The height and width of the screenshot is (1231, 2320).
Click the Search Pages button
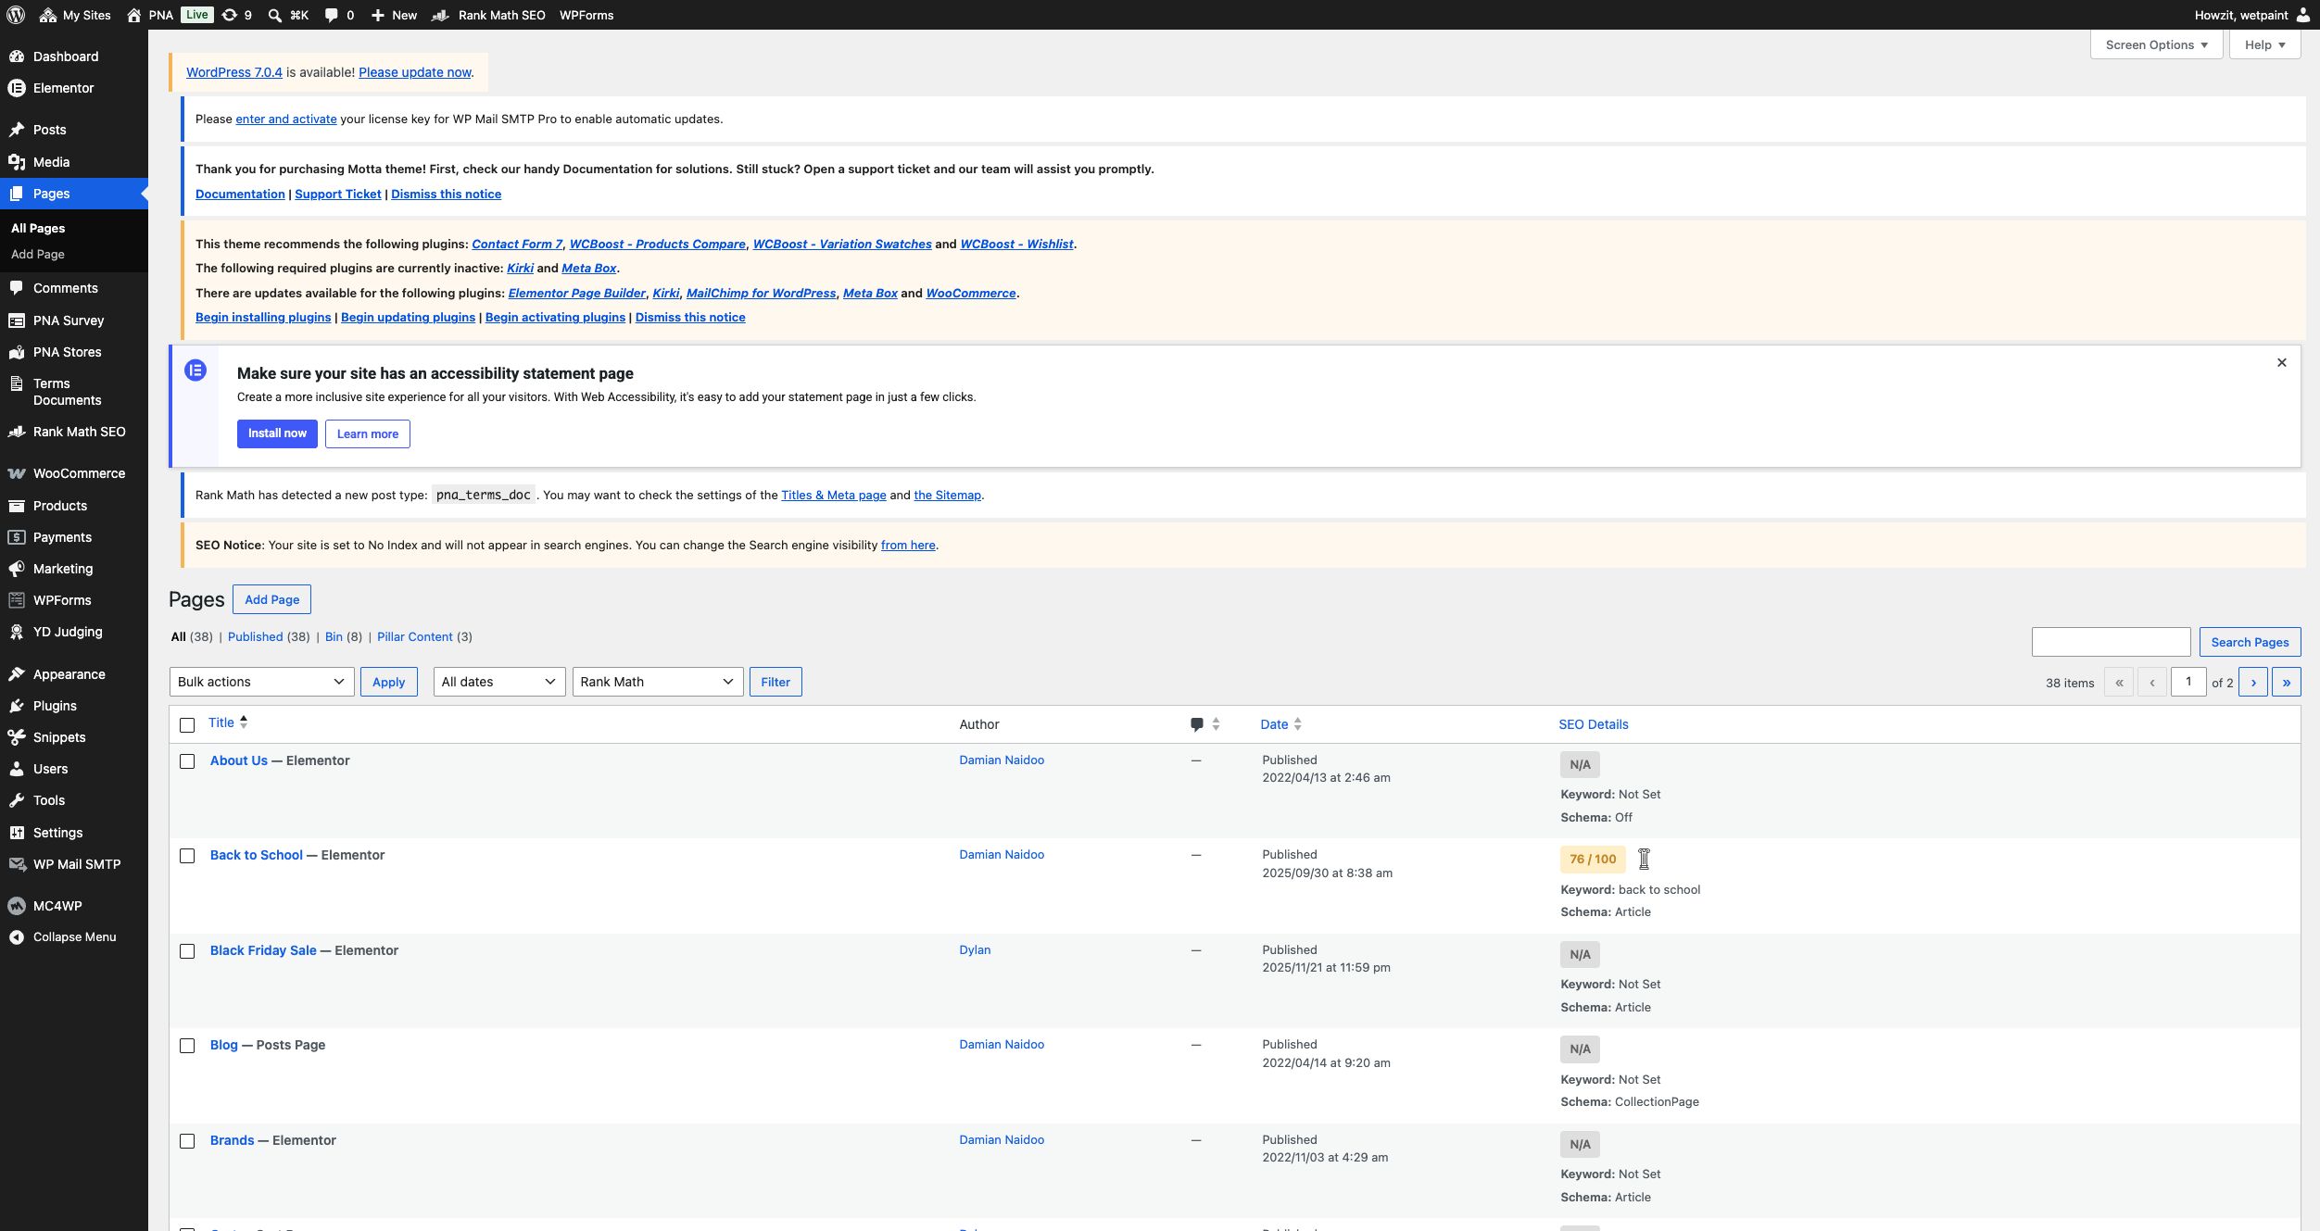click(2250, 642)
